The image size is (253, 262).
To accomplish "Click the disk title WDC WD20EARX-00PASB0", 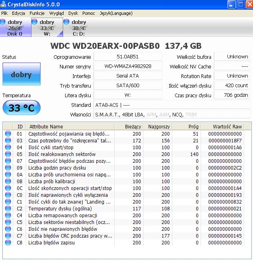I will pos(105,46).
